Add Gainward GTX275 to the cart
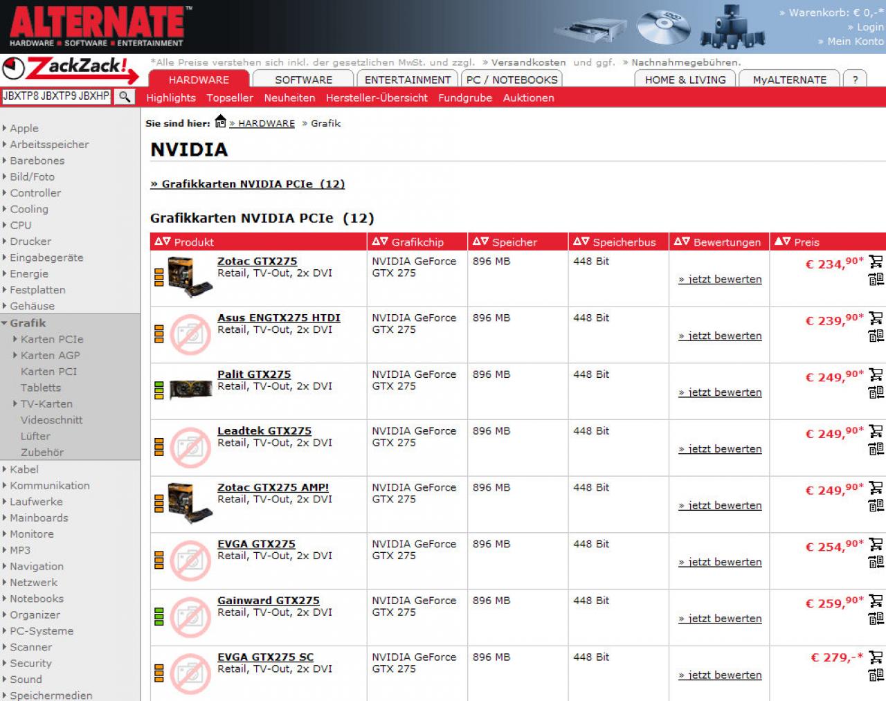The height and width of the screenshot is (701, 886). (876, 601)
